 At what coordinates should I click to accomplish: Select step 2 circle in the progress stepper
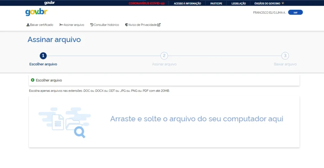164,56
